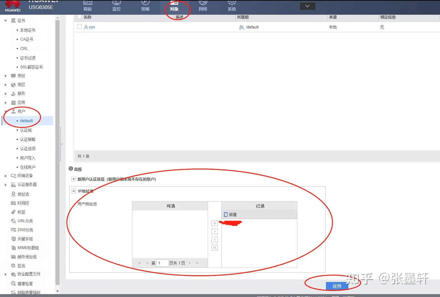Click the header collapse chevron button

coord(307,6)
